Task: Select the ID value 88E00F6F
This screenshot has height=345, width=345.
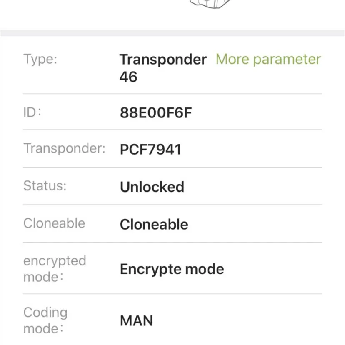Action: point(156,113)
